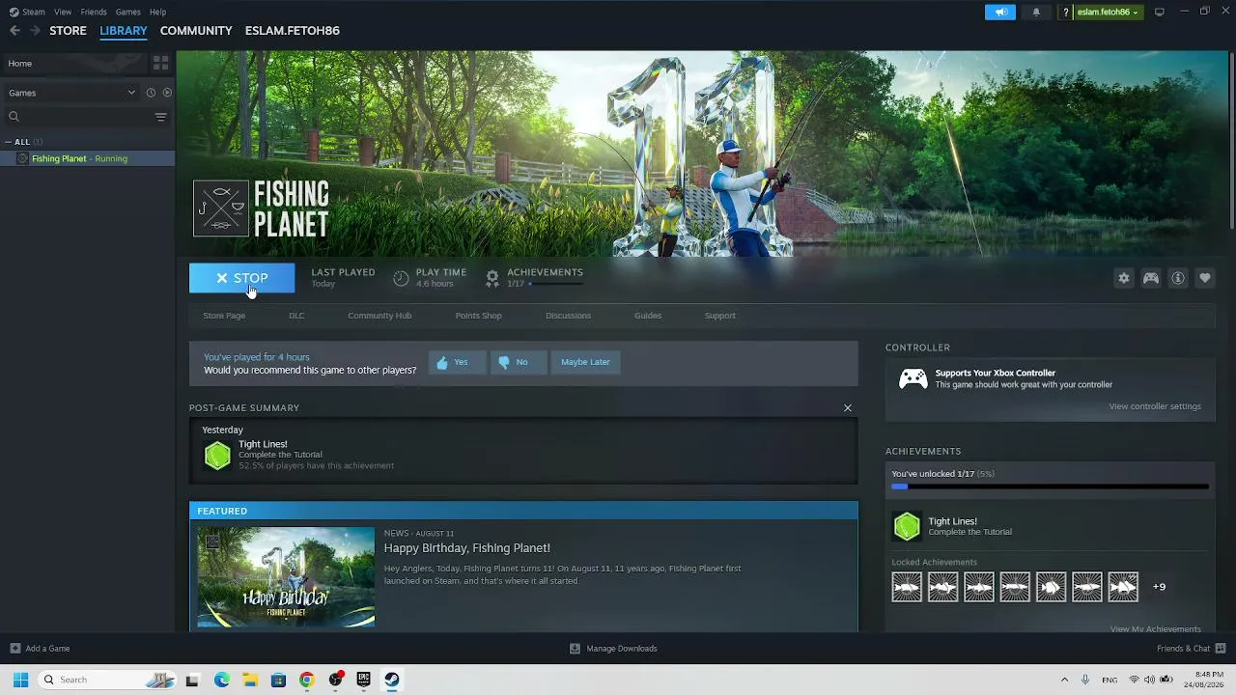Image resolution: width=1236 pixels, height=695 pixels.
Task: Select the last locked achievement icon before +9
Action: coord(1123,587)
